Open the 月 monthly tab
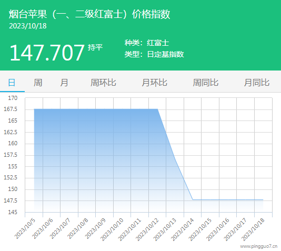Screen dimensions: 281x251 pyautogui.click(x=64, y=83)
